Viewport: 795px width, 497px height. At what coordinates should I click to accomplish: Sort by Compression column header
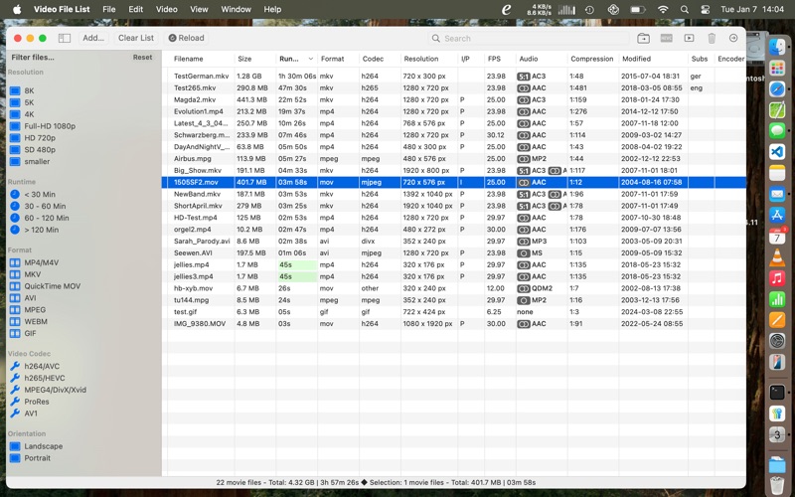(x=591, y=59)
